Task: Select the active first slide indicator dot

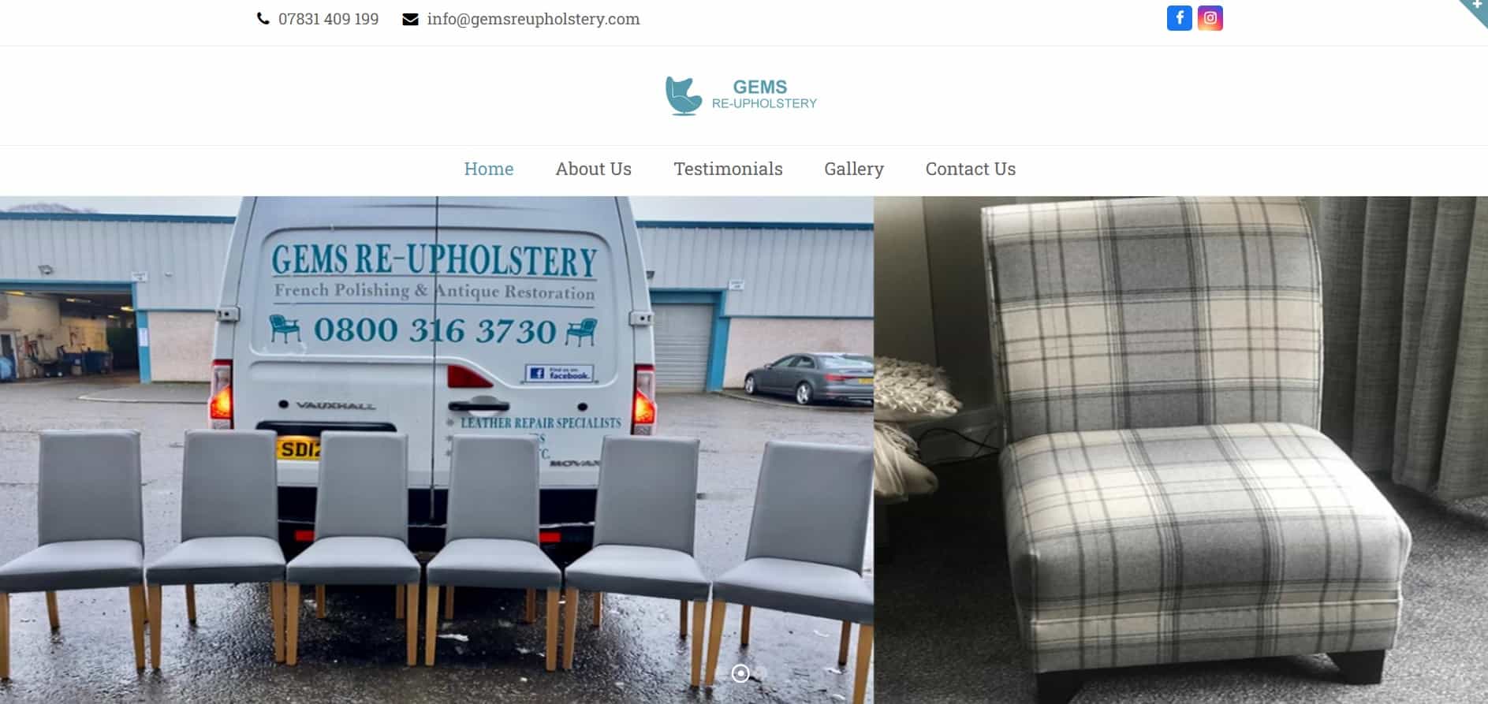Action: point(740,673)
